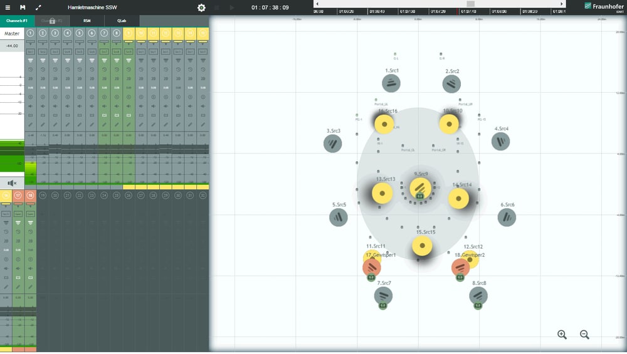Click the yellow 15.Src15 source circle

coord(423,246)
